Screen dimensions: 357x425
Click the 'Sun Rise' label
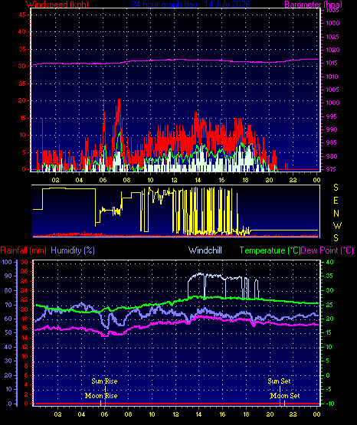point(104,381)
